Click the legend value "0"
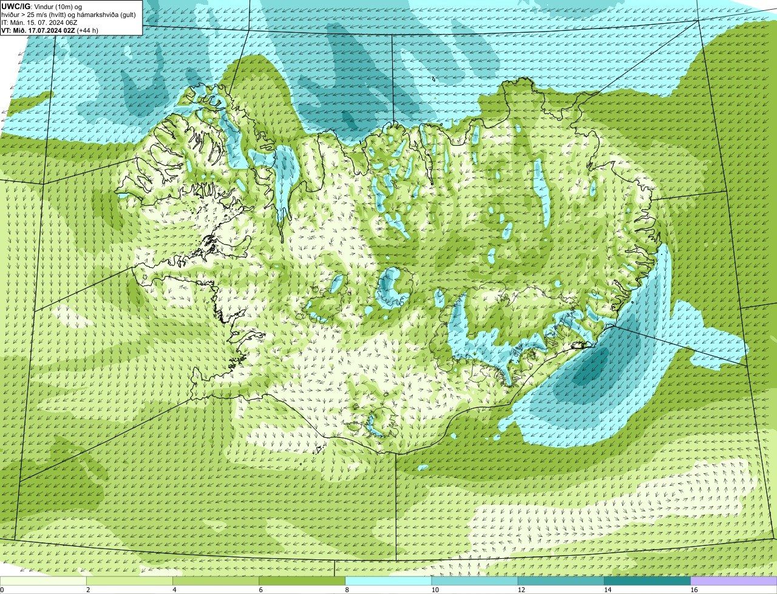 pyautogui.click(x=2, y=590)
